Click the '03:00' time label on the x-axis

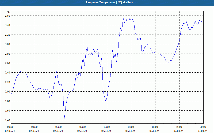click(34, 127)
